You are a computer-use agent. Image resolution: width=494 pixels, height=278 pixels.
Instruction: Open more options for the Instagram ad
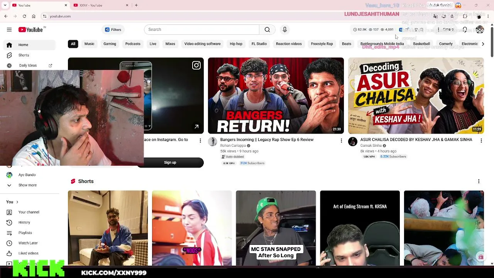point(200,141)
